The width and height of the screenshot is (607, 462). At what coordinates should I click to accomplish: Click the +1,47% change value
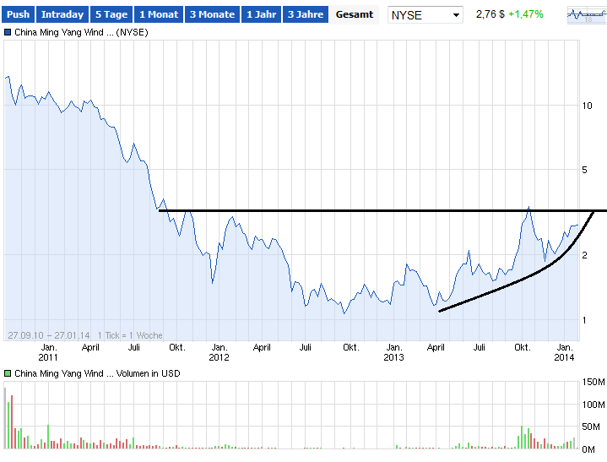[x=525, y=15]
